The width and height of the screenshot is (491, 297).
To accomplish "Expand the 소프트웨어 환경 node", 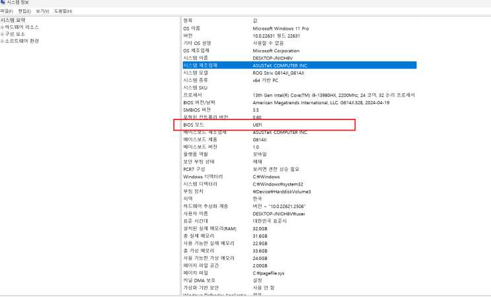I will [x=2, y=41].
